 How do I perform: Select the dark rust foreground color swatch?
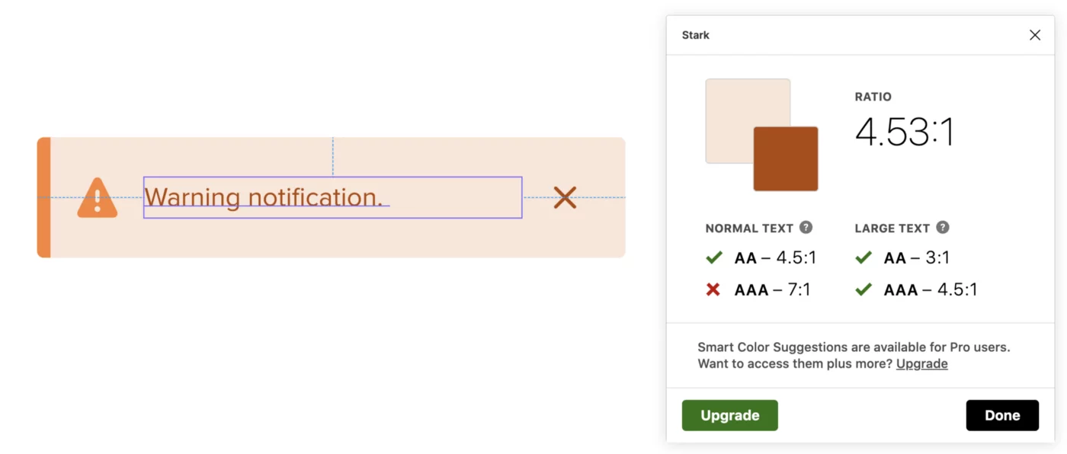(x=786, y=158)
